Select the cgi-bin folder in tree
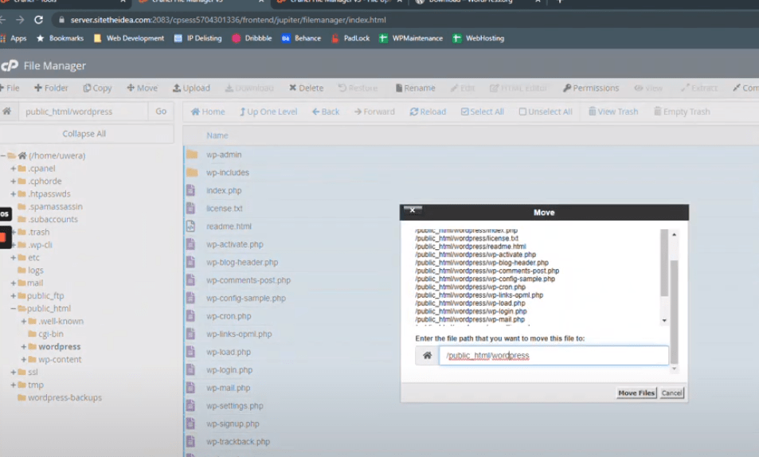Screen dimensions: 759x457 point(51,334)
